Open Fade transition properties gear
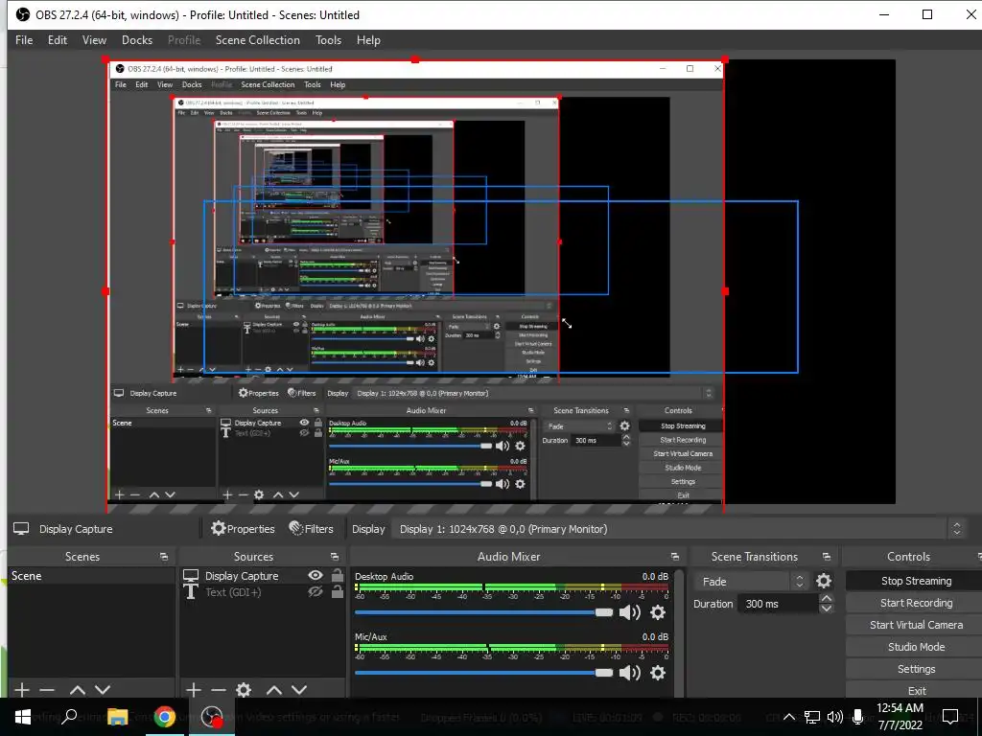 (824, 581)
